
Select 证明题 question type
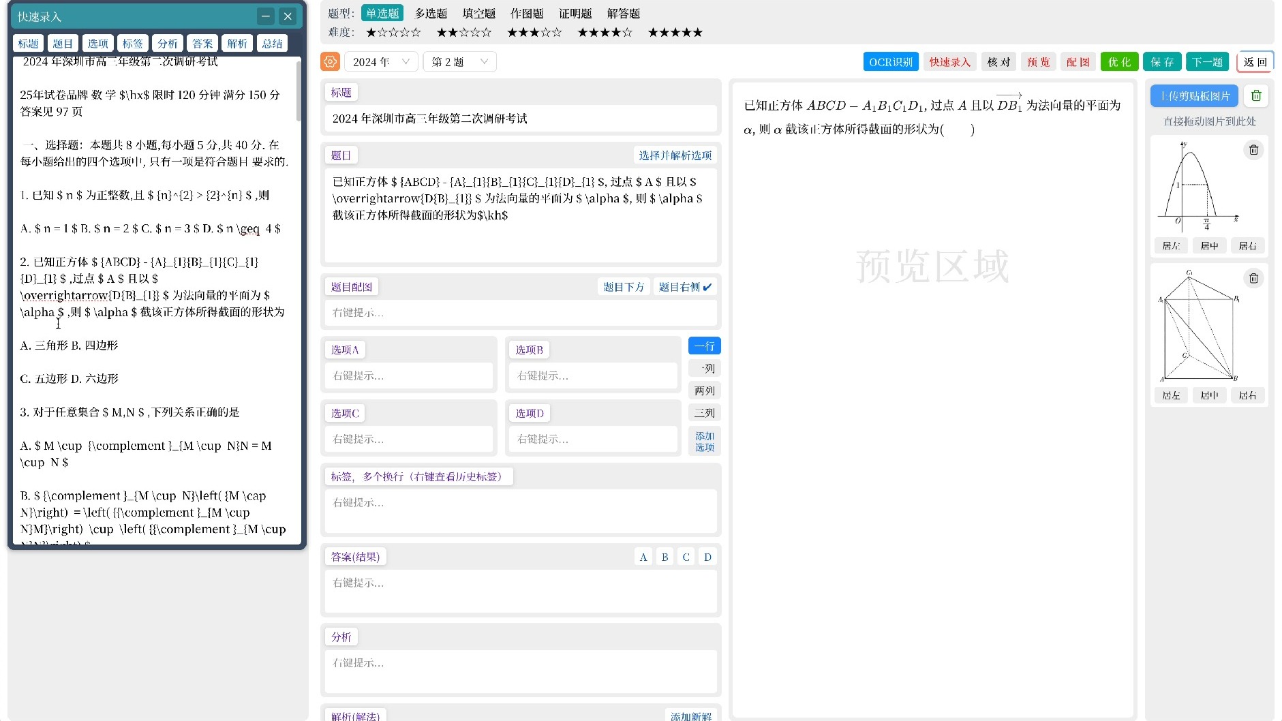(575, 13)
